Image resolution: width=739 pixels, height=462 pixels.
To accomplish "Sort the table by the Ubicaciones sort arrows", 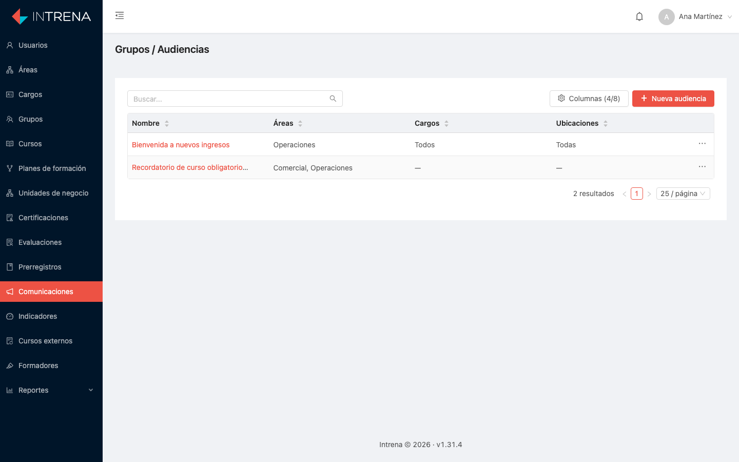I will (606, 123).
